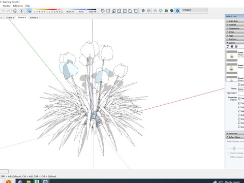Toggle the Show/Hide Shadows icon
244x183 pixels.
point(29,11)
